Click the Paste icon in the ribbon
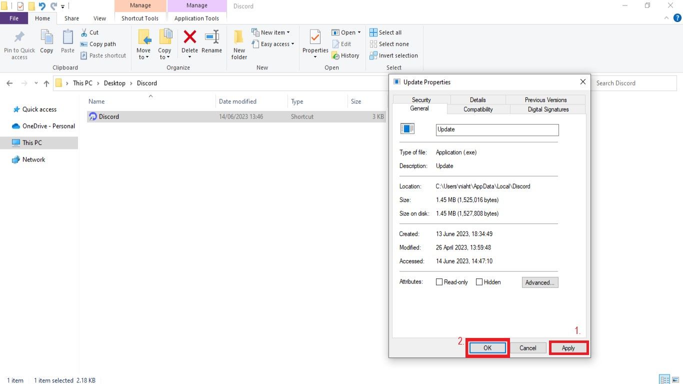The height and width of the screenshot is (384, 683). (67, 42)
